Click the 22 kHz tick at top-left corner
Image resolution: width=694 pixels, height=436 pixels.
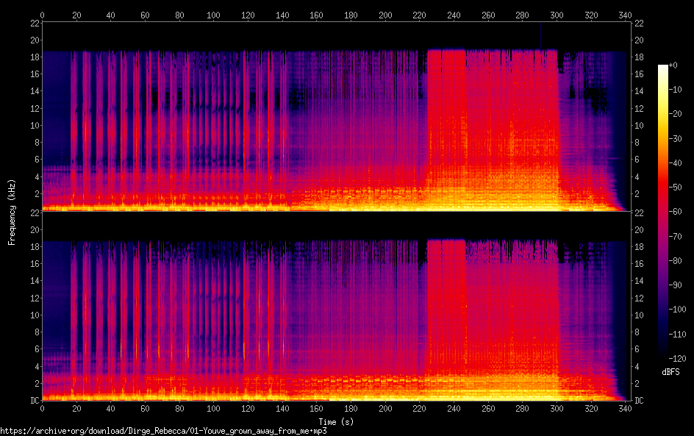(35, 23)
